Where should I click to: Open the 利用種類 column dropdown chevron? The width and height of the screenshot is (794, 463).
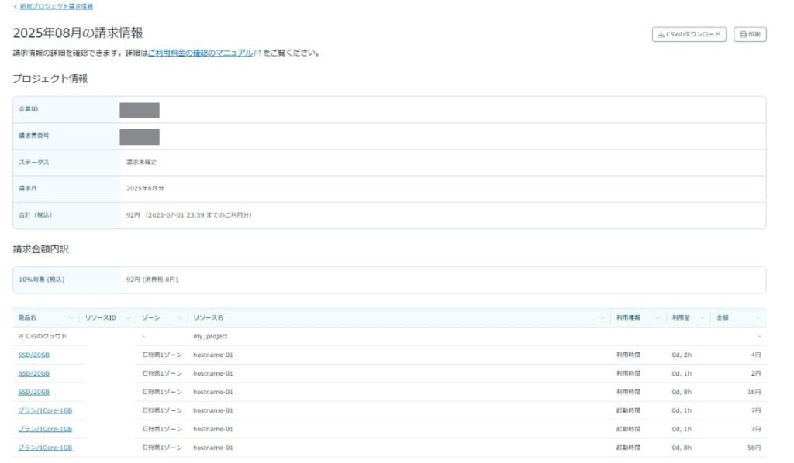point(658,318)
